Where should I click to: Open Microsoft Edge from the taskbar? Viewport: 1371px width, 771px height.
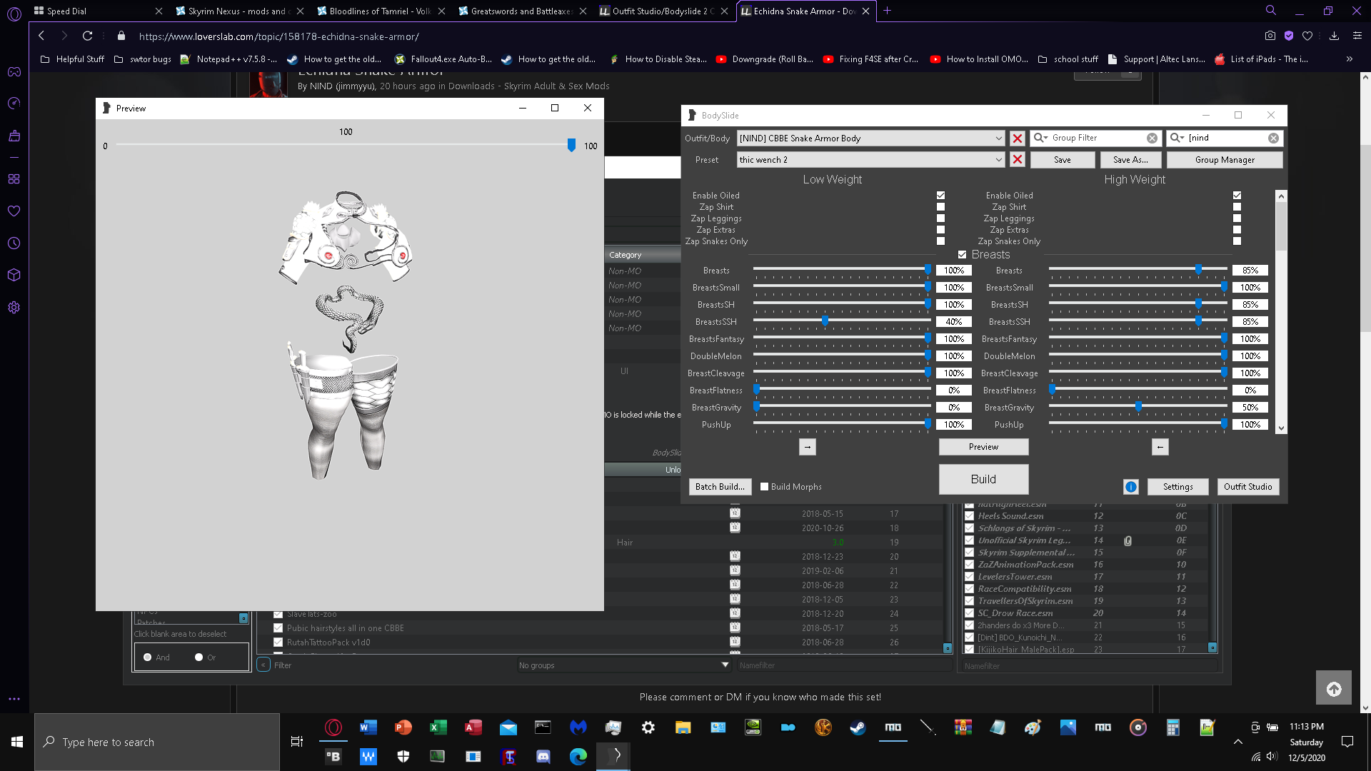pos(578,756)
